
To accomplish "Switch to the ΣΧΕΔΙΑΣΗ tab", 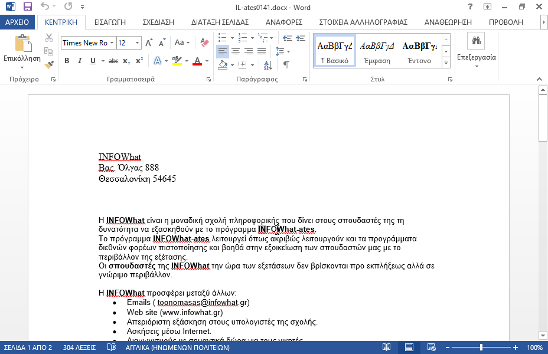I will pos(158,22).
